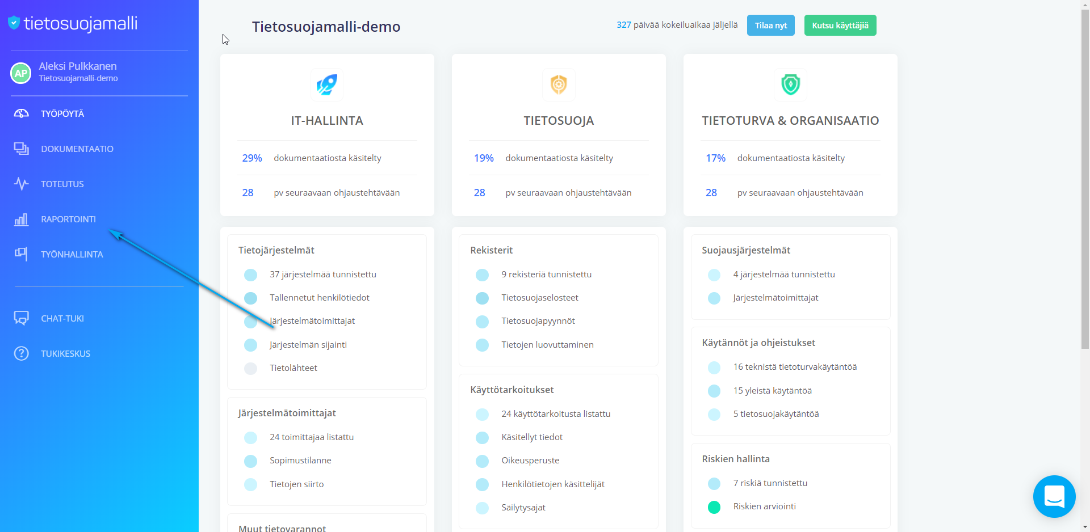
Task: Click status dot beside Tietojen luovuttaminen
Action: (482, 345)
